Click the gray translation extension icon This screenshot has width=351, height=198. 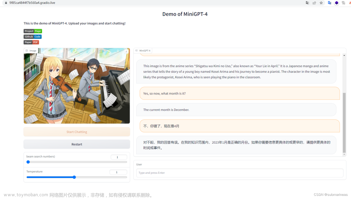point(343,3)
